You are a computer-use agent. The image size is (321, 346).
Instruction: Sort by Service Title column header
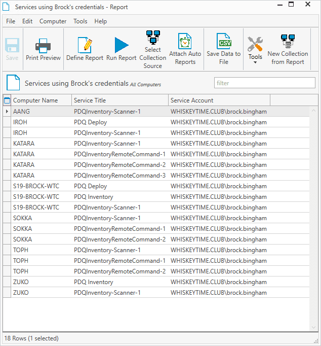(120, 100)
